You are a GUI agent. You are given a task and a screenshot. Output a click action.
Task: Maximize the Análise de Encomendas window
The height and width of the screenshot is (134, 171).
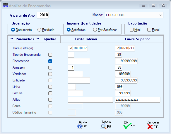[x=153, y=6]
